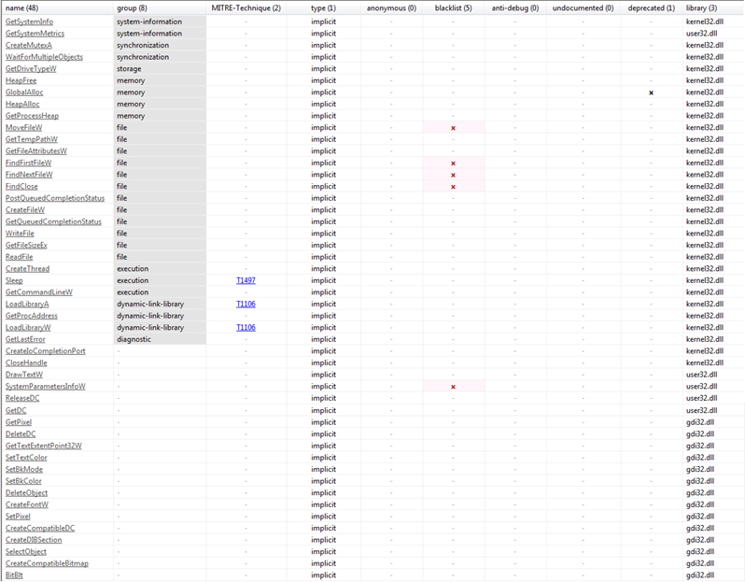
Task: Open the PostQueuedCompletionStatus import link
Action: [x=55, y=198]
